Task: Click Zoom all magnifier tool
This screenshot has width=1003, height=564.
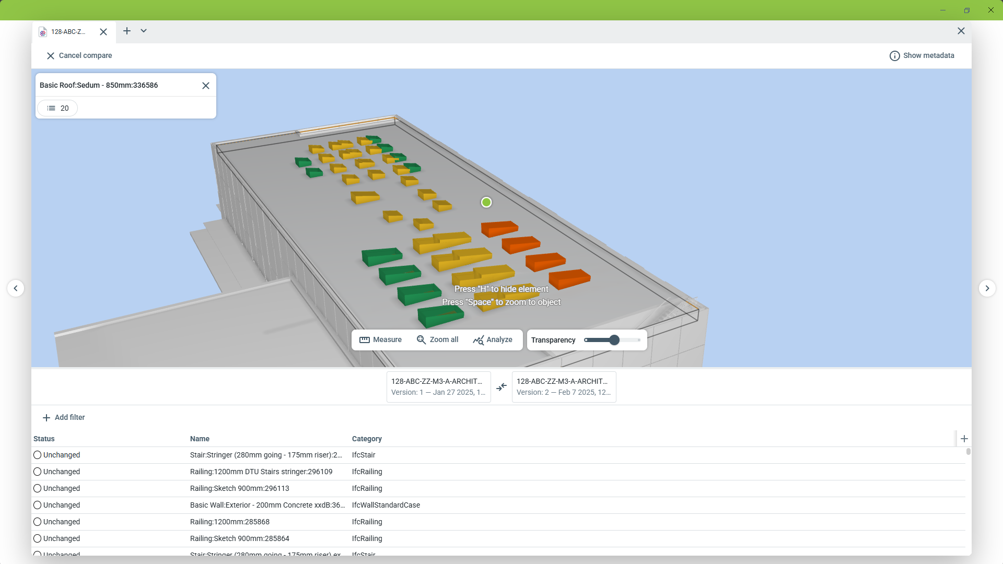Action: tap(437, 340)
